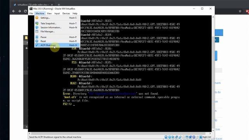The height and width of the screenshot is (140, 249).
Task: Click the USB devices status icon
Action: point(180,137)
